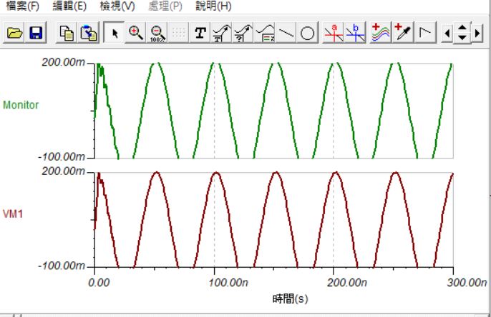Click Monitor plot's -100.00m axis label
This screenshot has height=317, width=491.
pyautogui.click(x=62, y=156)
